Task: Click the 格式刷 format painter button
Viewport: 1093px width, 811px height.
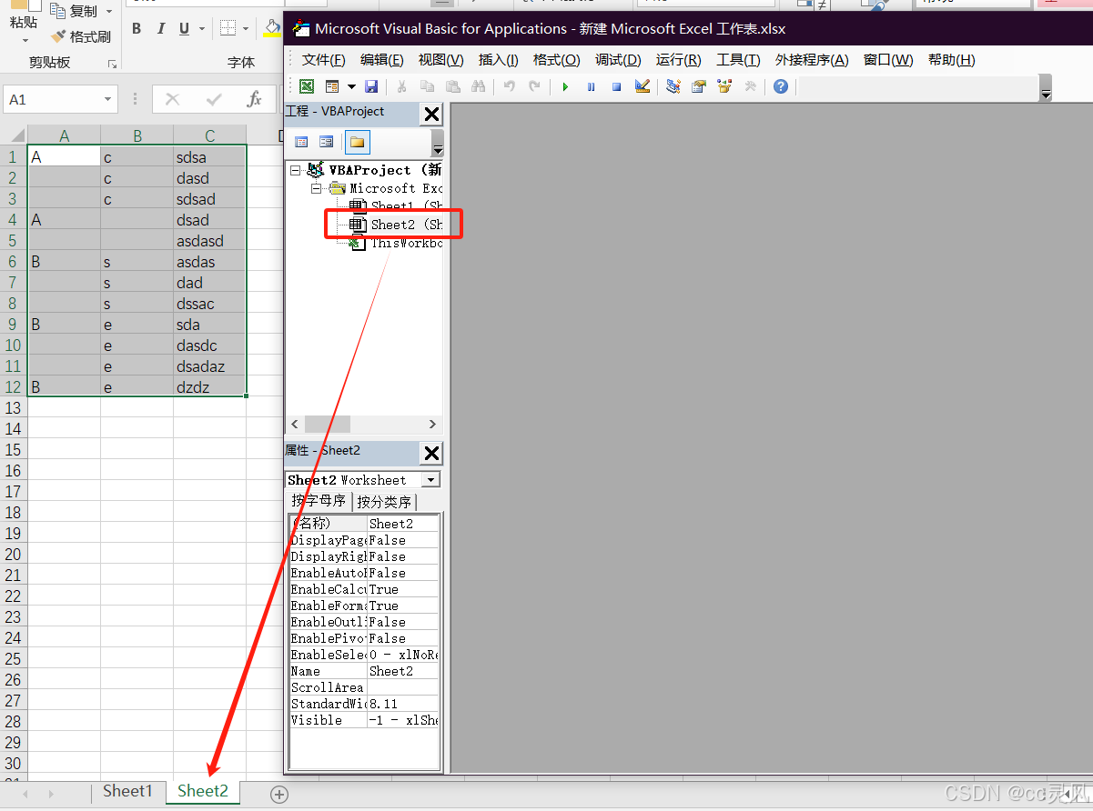Action: (82, 37)
